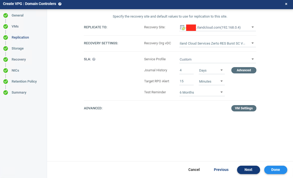Open the Service Profile dropdown
Screen dimensions: 293x178
pos(252,59)
